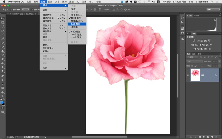Screen dimensions: 222x139
Task: Select the Hand tool
Action: coord(2,92)
